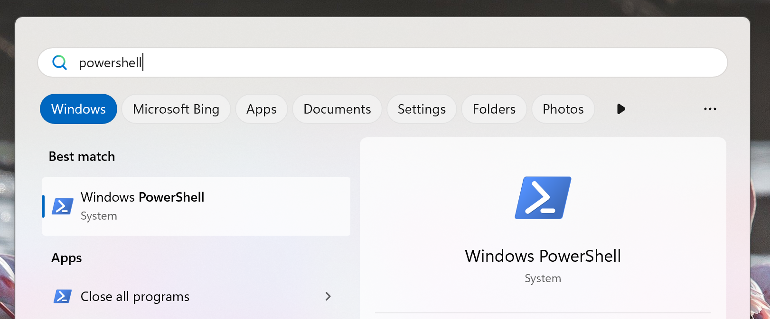Screen dimensions: 770x319
Task: Click the System subtitle in preview pane
Action: pos(543,278)
